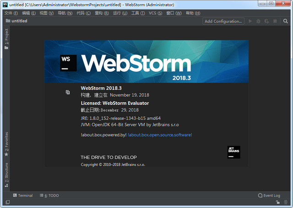The image size is (293, 208).
Task: Click the lock read-only status icon
Action: pyautogui.click(x=278, y=202)
